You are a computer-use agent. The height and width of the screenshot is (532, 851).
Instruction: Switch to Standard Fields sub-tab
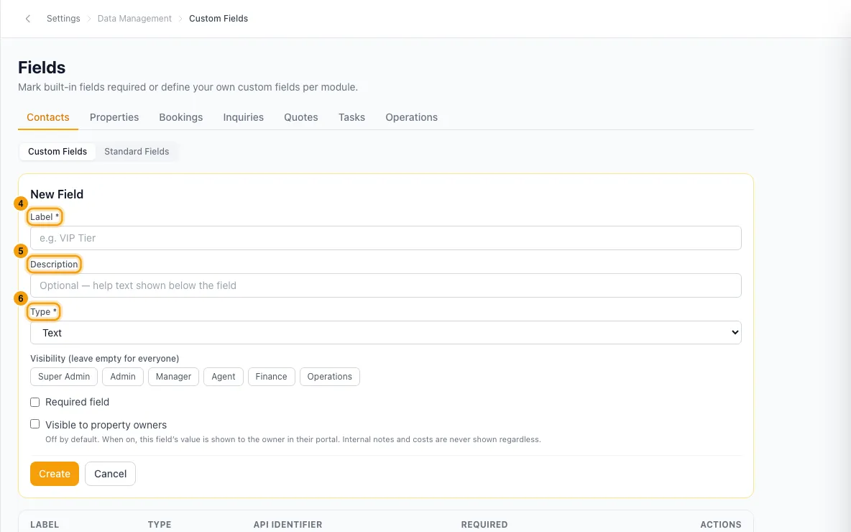coord(137,152)
